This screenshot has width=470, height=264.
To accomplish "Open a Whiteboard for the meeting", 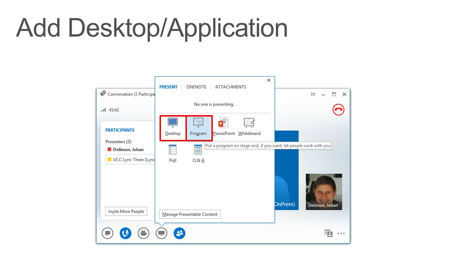I will point(249,127).
